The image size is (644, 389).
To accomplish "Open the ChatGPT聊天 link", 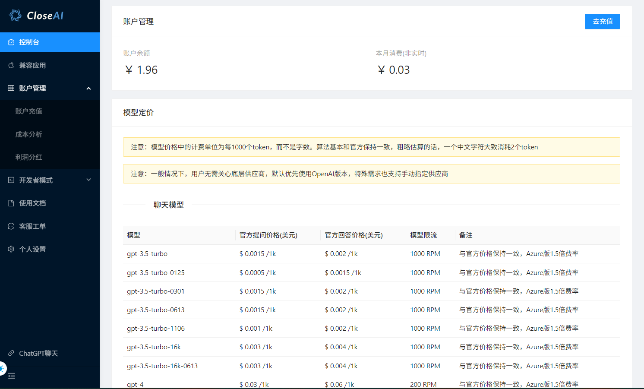I will point(38,353).
